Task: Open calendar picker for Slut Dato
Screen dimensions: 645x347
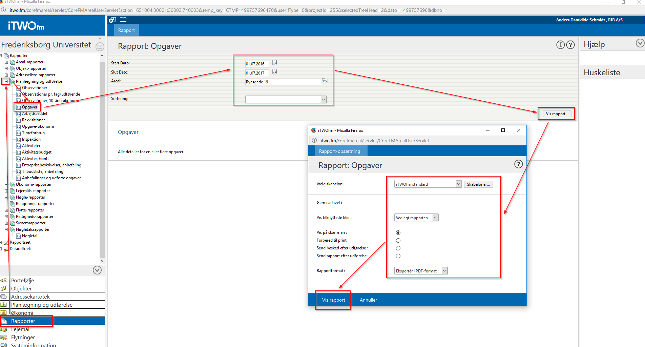Action: [x=274, y=72]
